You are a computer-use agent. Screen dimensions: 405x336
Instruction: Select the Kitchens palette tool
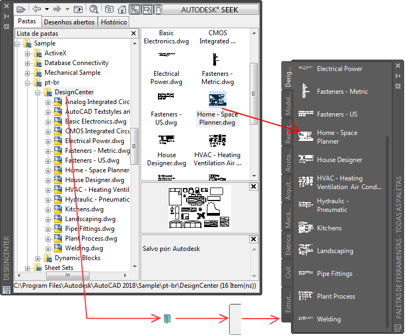[x=320, y=228]
